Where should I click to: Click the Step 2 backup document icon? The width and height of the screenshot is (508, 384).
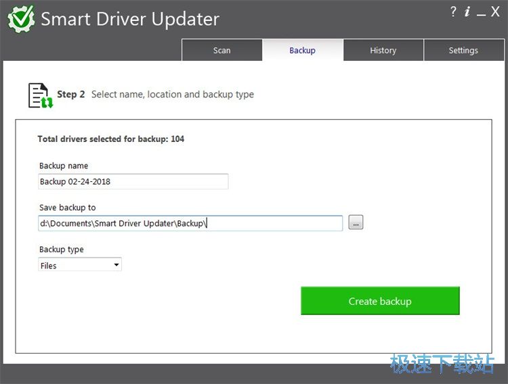(x=40, y=95)
